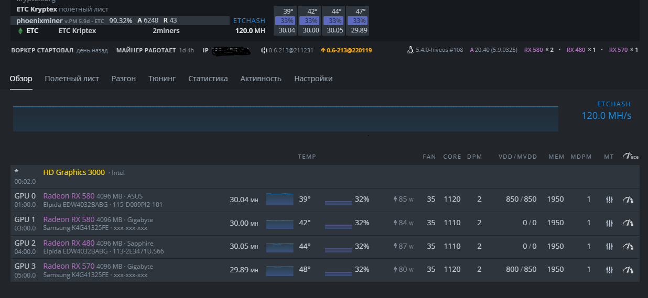The height and width of the screenshot is (298, 648).
Task: Click the speedometer overclock icon for GPU 2
Action: 628,246
